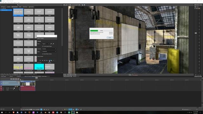The width and height of the screenshot is (203, 114).
Task: Click the Go to Start transport button
Action: point(33,110)
